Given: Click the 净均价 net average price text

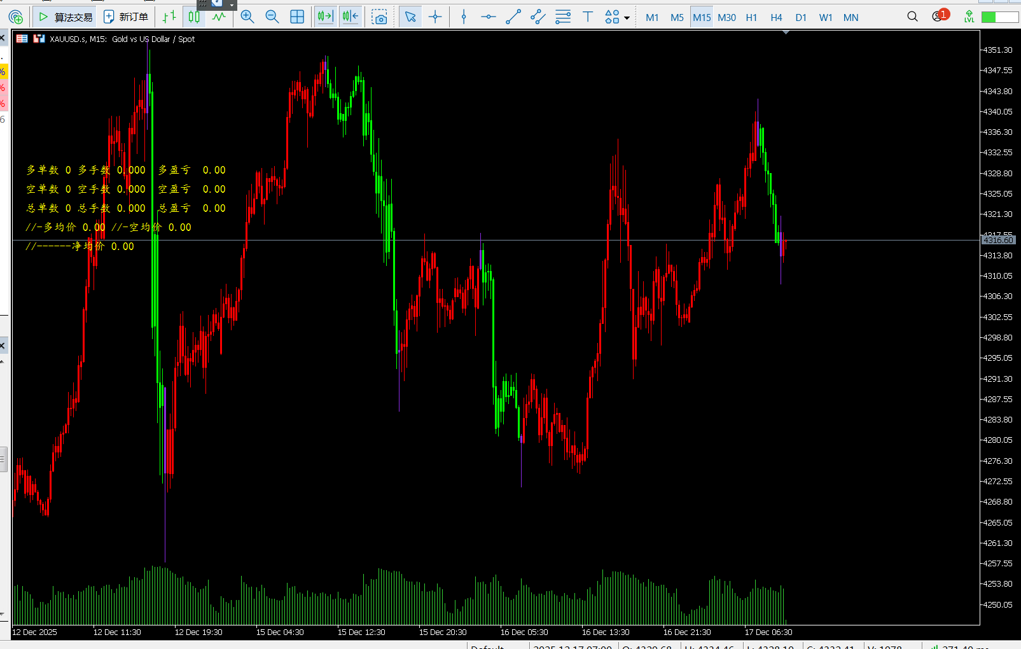Looking at the screenshot, I should pyautogui.click(x=80, y=246).
